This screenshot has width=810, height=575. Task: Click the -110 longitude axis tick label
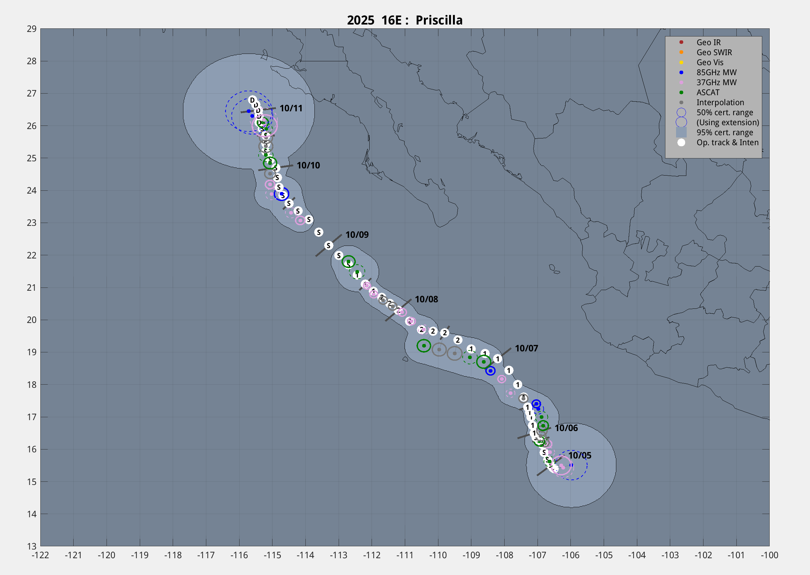438,555
